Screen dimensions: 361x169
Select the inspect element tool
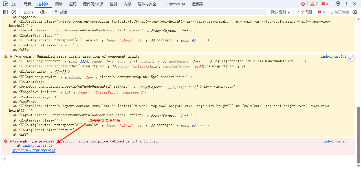(x=5, y=4)
